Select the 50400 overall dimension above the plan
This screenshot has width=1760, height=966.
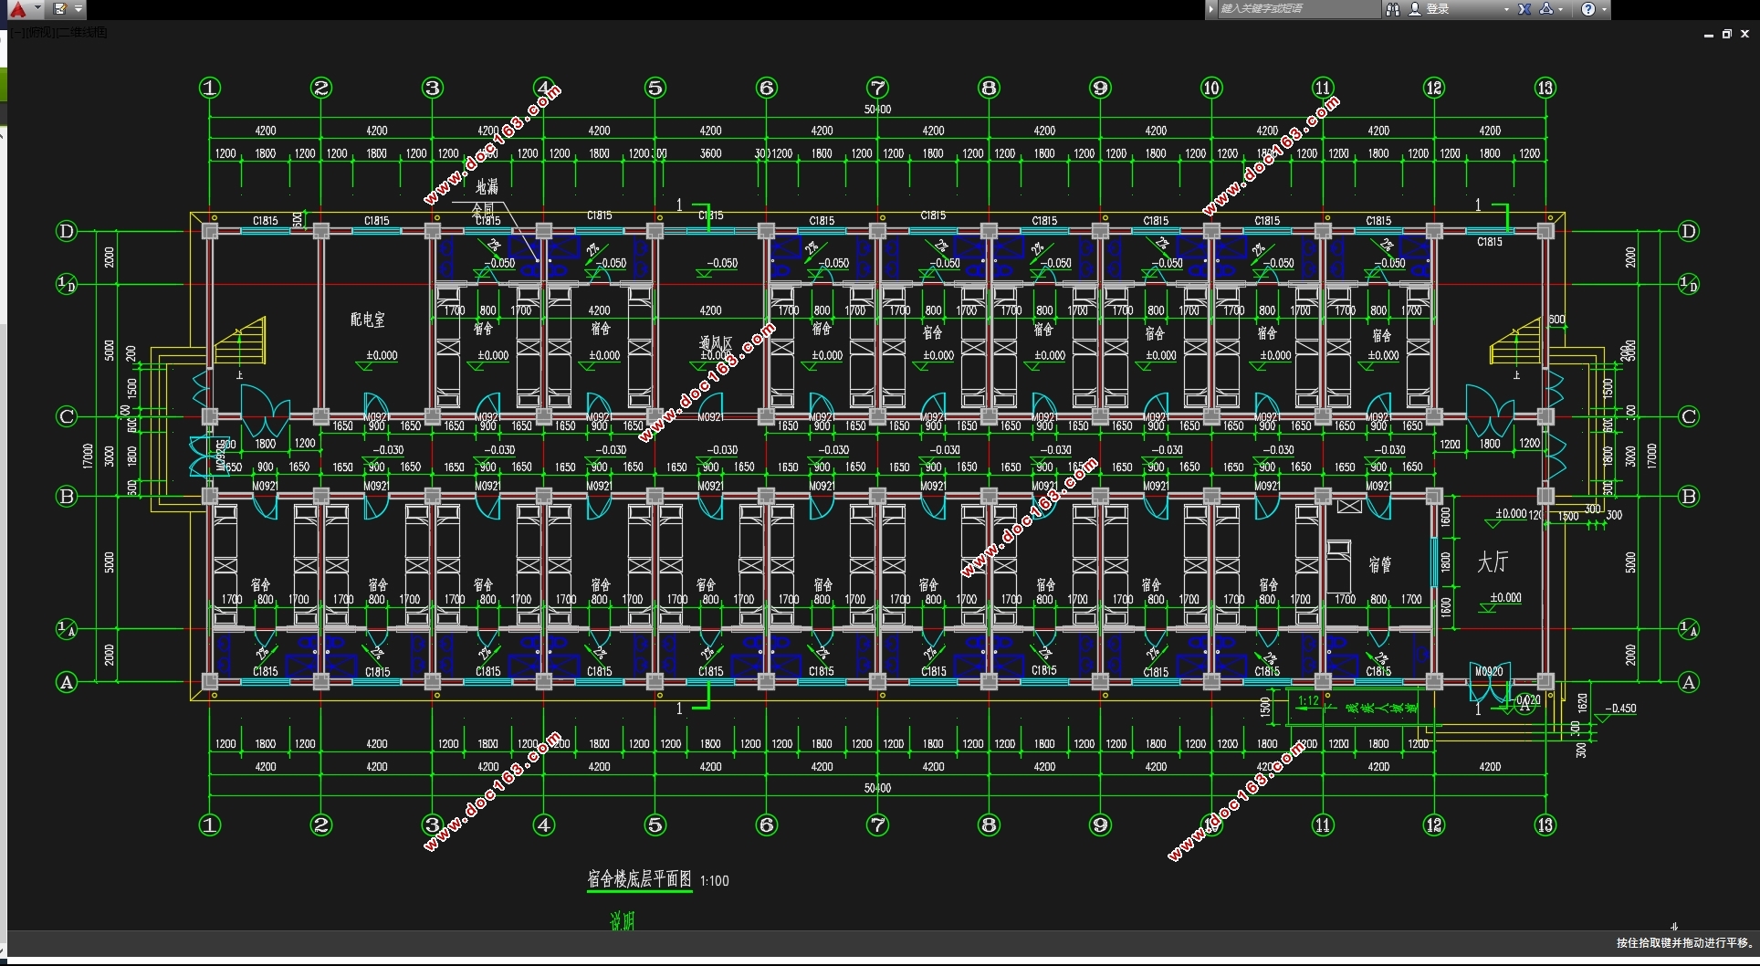click(877, 110)
